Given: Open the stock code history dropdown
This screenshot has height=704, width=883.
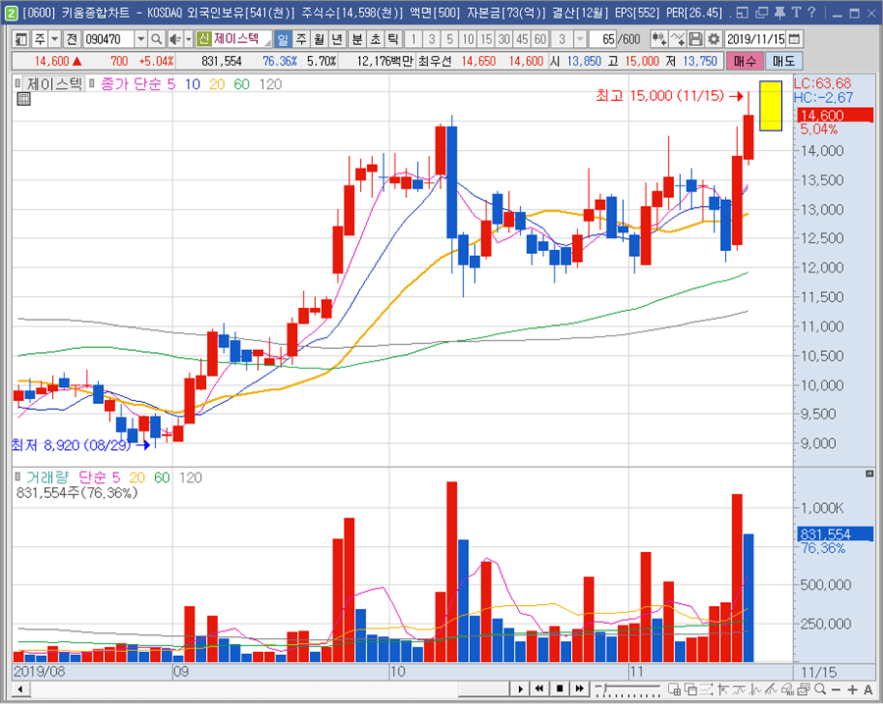Looking at the screenshot, I should (x=140, y=39).
